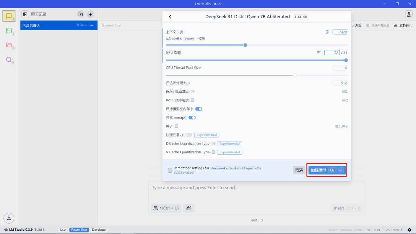Select the 未命名聊天 chat entry

coord(59,25)
